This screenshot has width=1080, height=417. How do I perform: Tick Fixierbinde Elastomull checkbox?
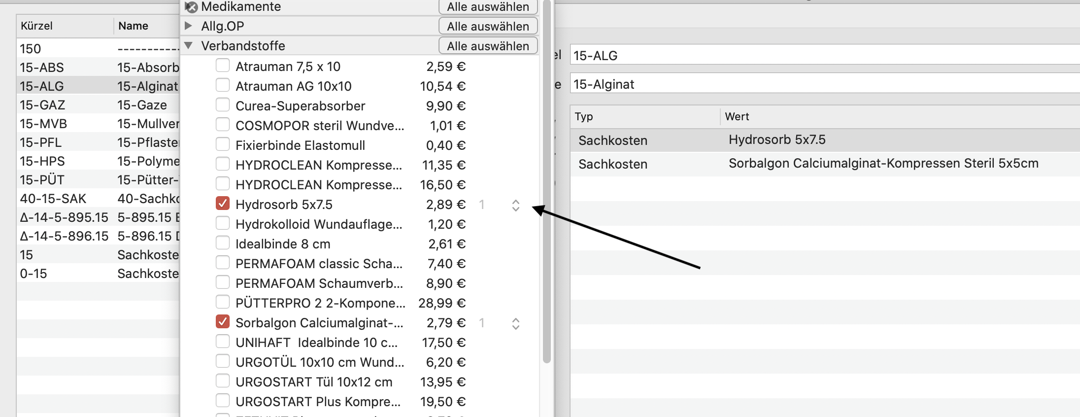pyautogui.click(x=223, y=144)
